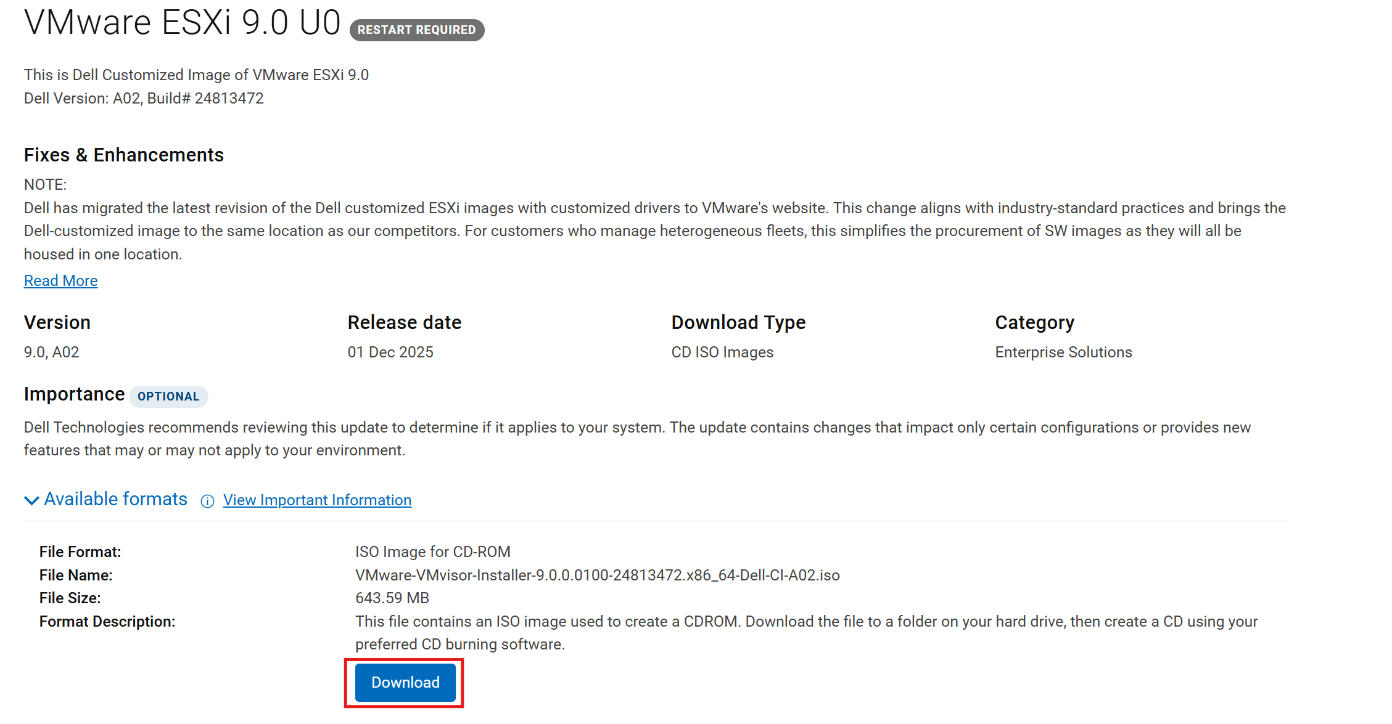Collapse the Available formats section
The image size is (1392, 724).
click(31, 500)
